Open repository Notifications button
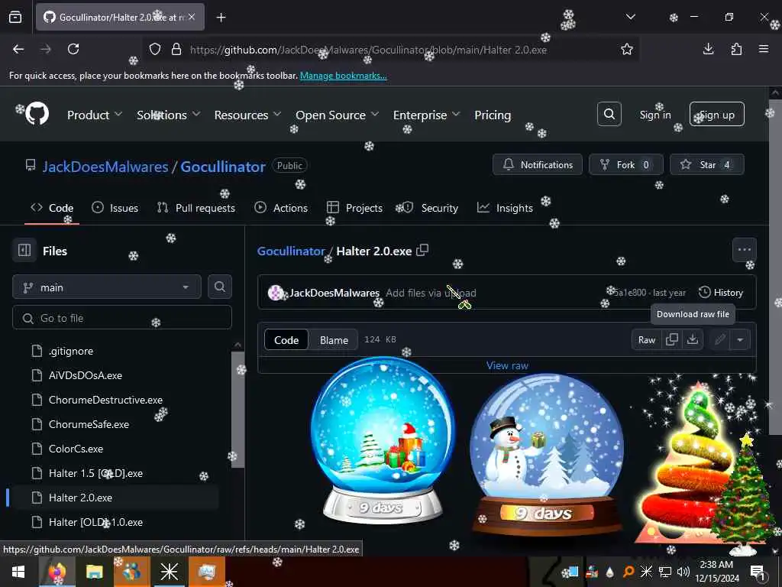Image resolution: width=782 pixels, height=587 pixels. [537, 165]
